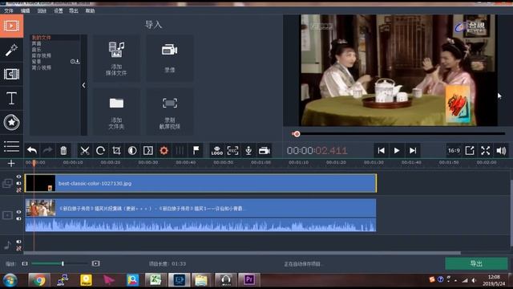Open Color adjustments half-circle icon
The image size is (513, 289).
pos(132,150)
